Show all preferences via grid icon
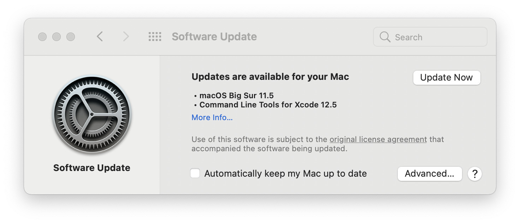Viewport: 520px width, 224px height. pyautogui.click(x=155, y=37)
